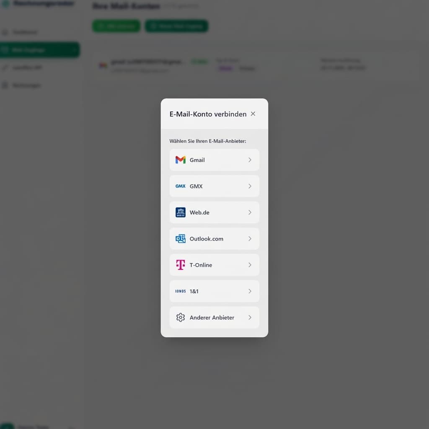
Task: Select the 1&1 provider option
Action: pyautogui.click(x=214, y=291)
